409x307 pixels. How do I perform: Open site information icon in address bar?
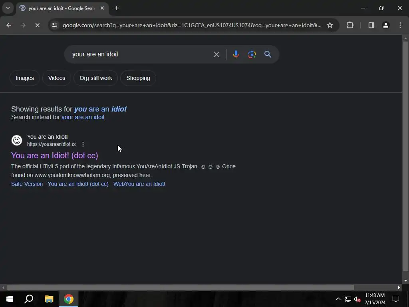pyautogui.click(x=54, y=25)
